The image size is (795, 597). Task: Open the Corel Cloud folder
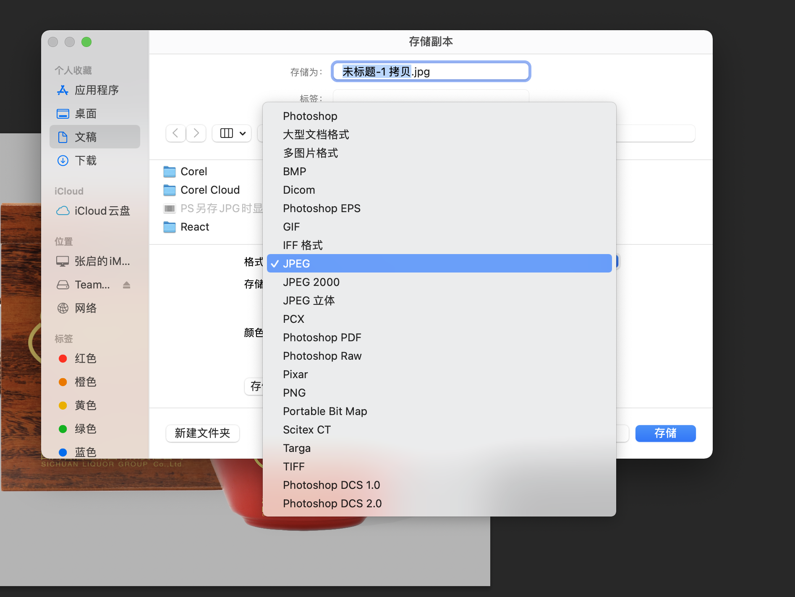click(x=210, y=190)
